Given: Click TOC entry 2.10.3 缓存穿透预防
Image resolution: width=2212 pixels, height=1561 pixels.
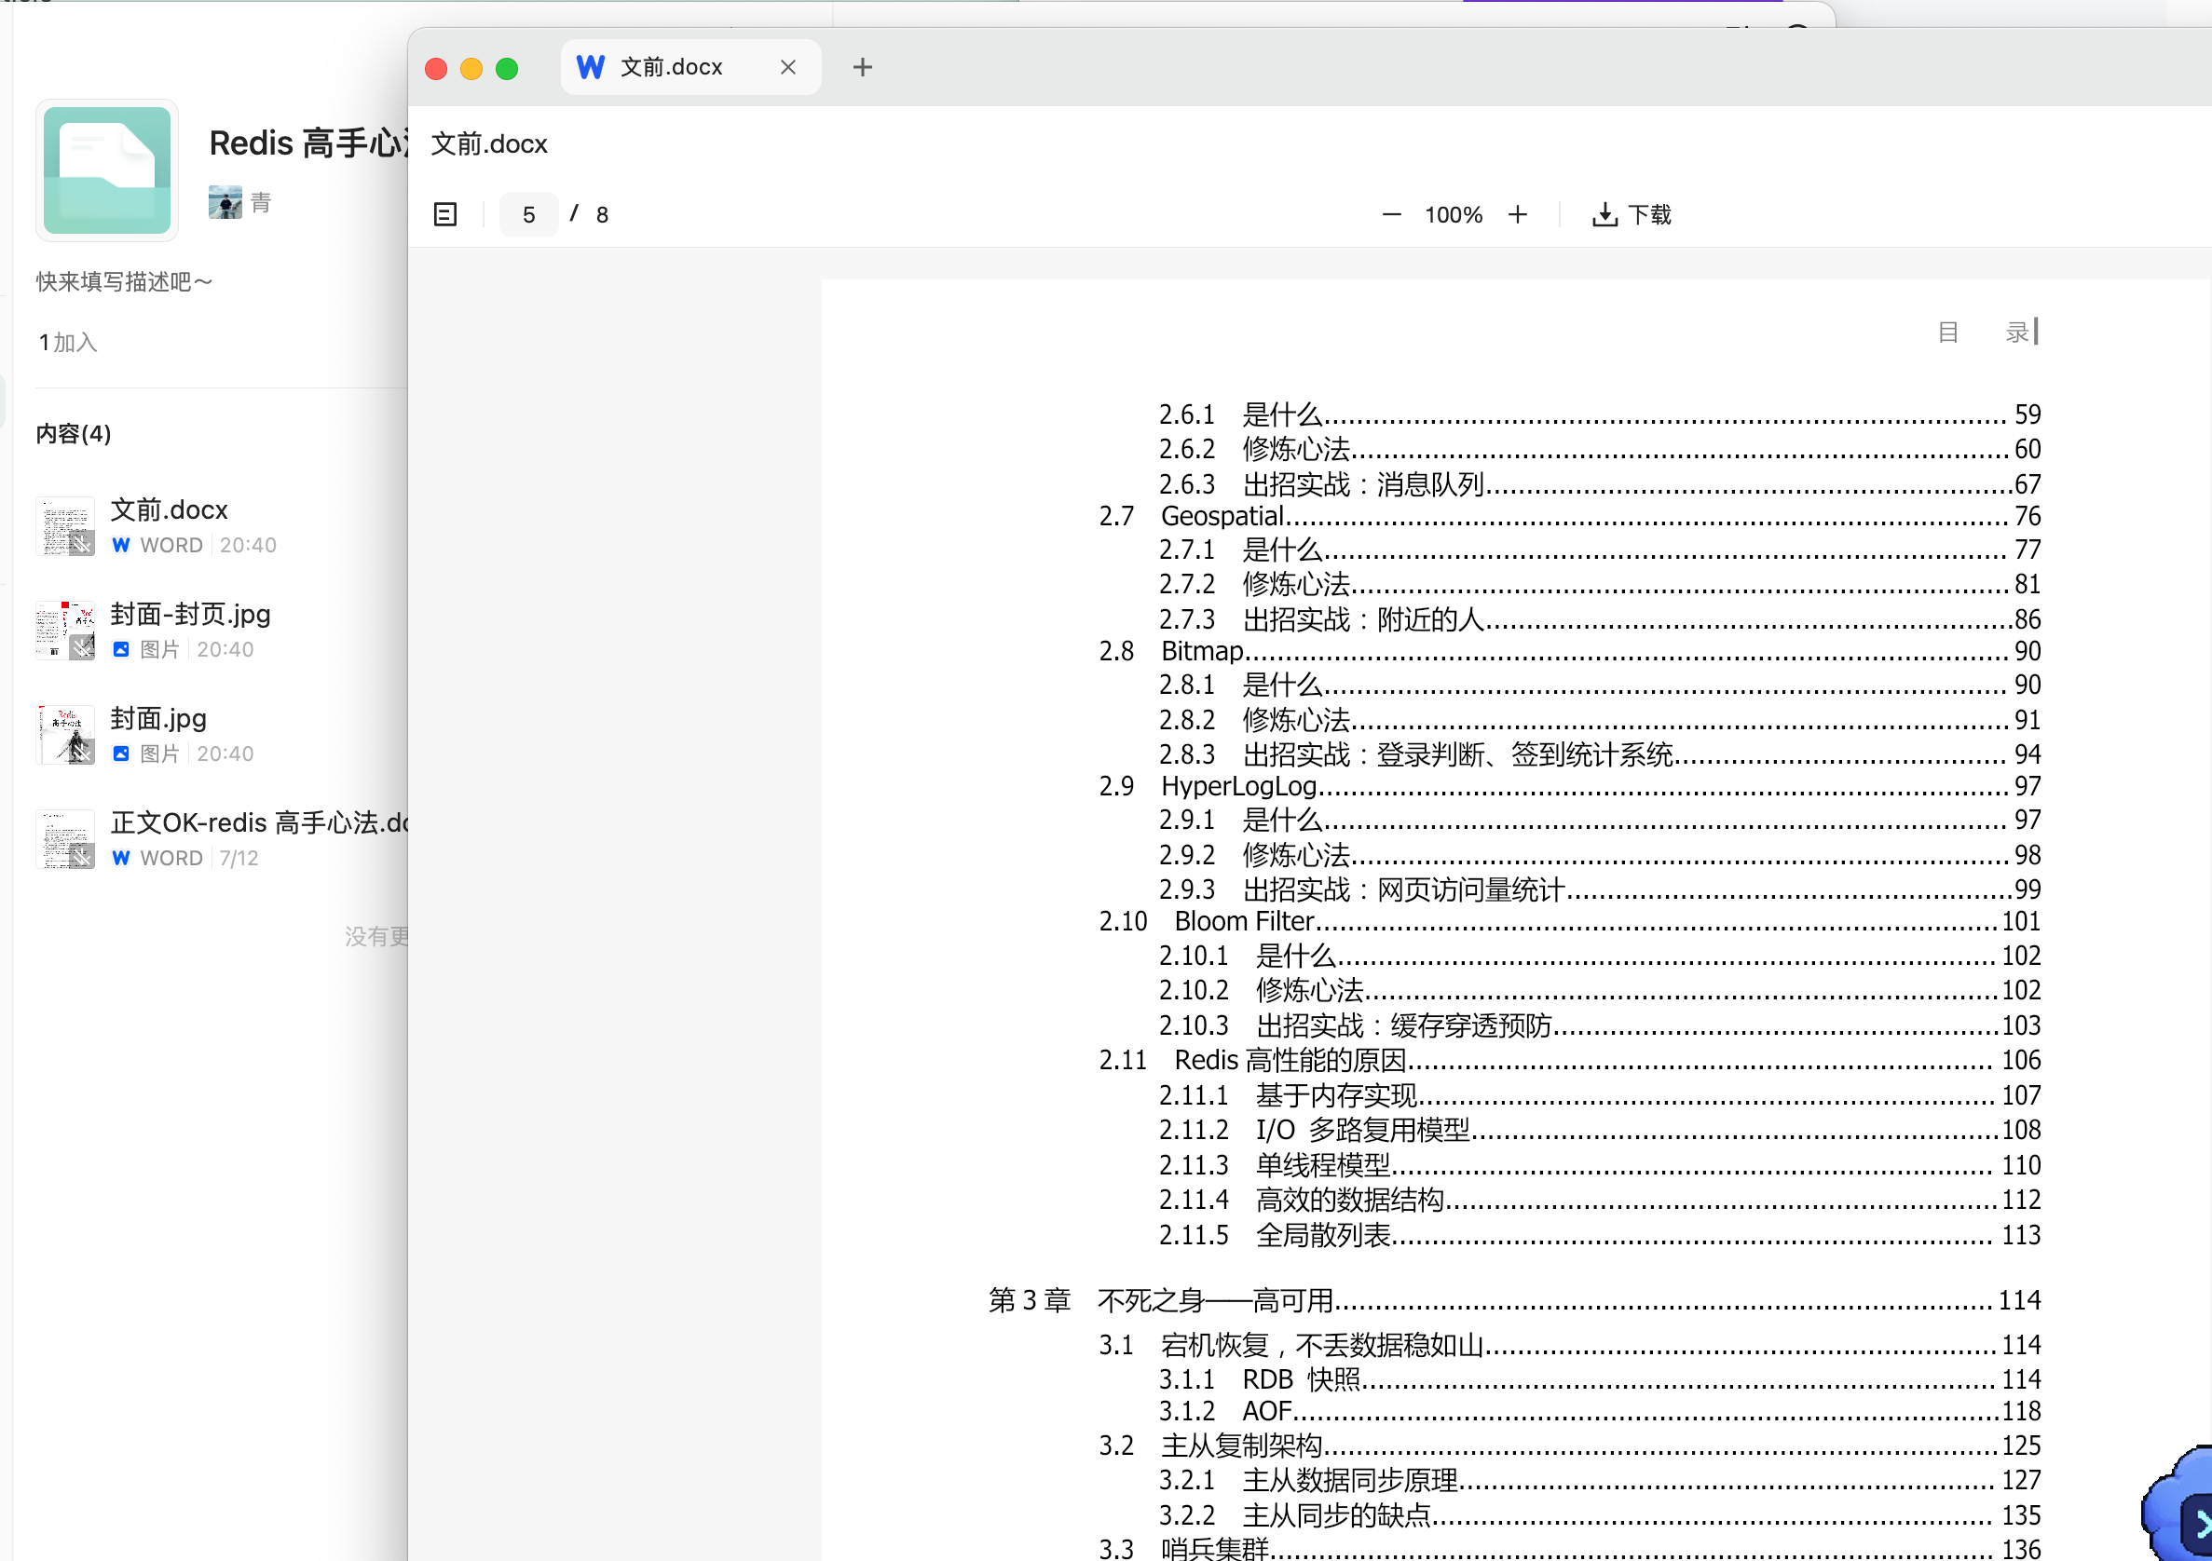Looking at the screenshot, I should pyautogui.click(x=1599, y=1025).
